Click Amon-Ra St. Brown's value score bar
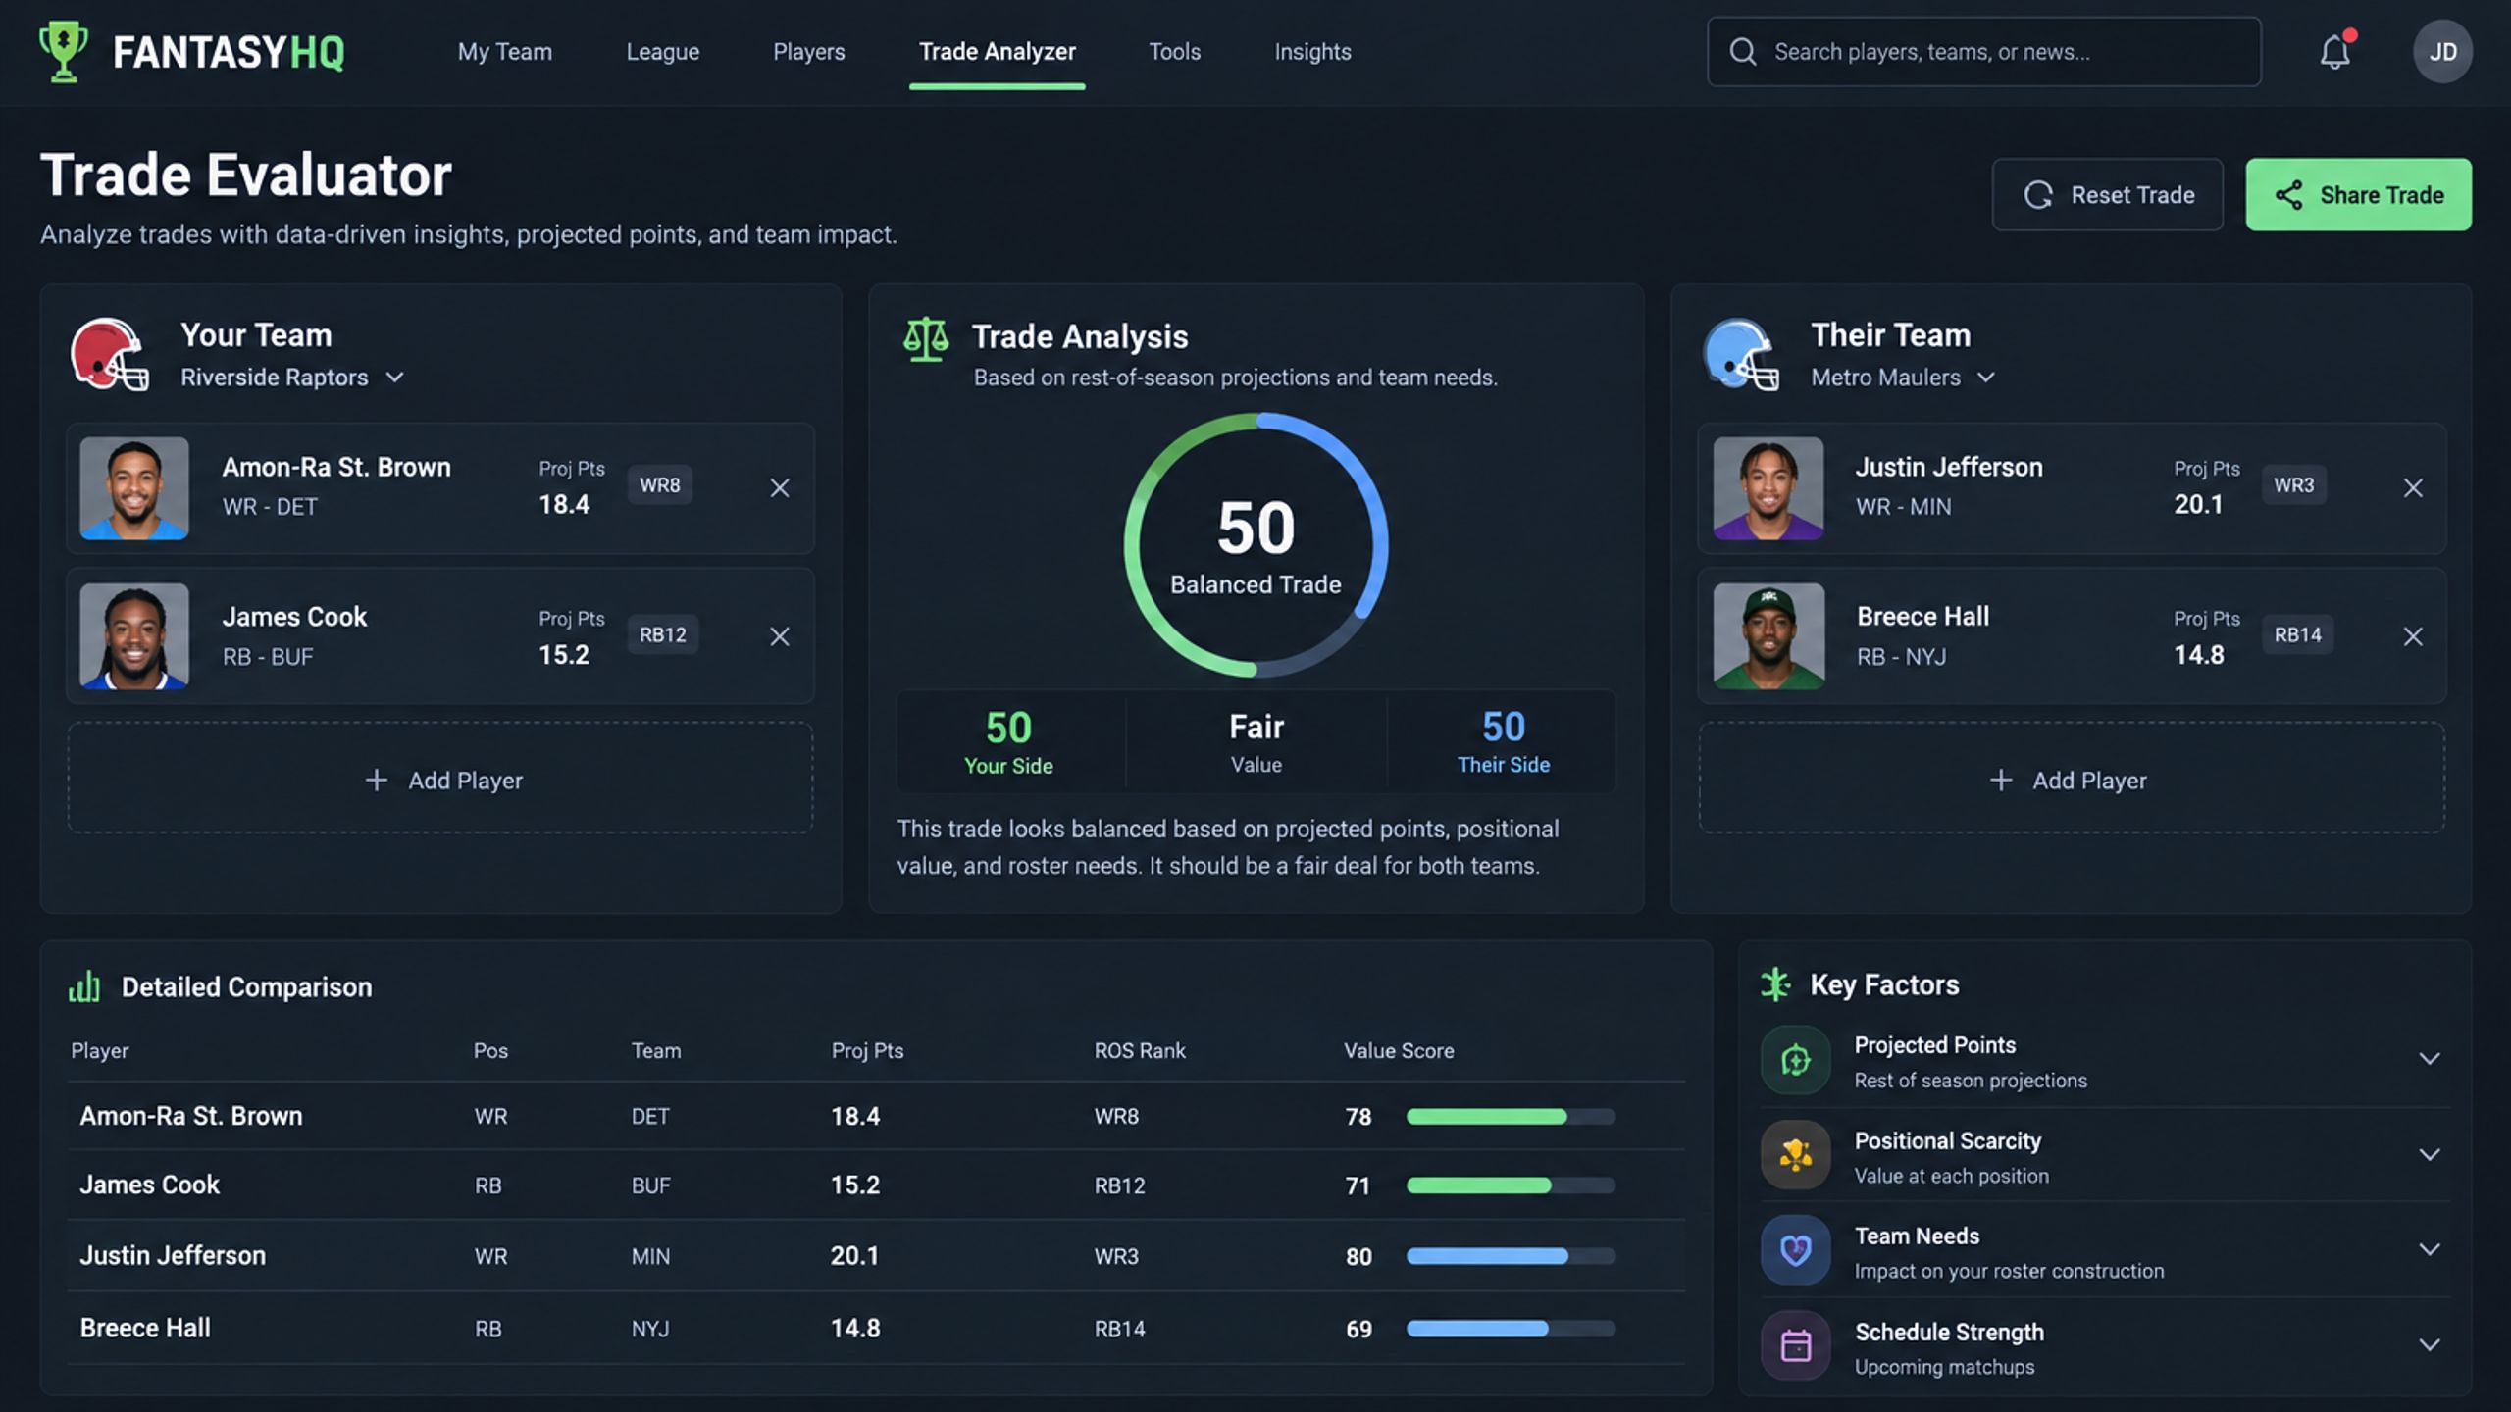 pos(1511,1116)
